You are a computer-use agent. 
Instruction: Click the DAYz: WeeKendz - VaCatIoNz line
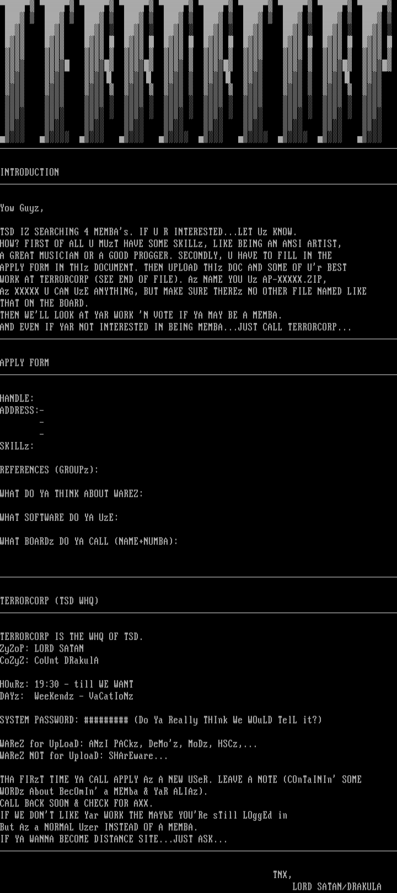point(66,696)
